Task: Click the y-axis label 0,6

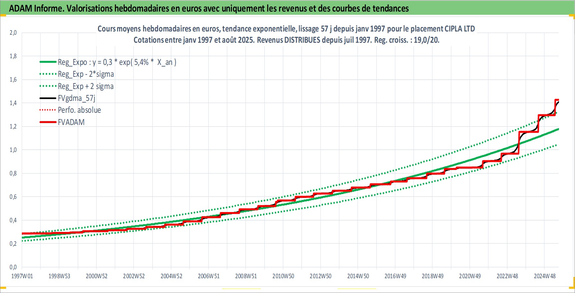Action: (13, 197)
